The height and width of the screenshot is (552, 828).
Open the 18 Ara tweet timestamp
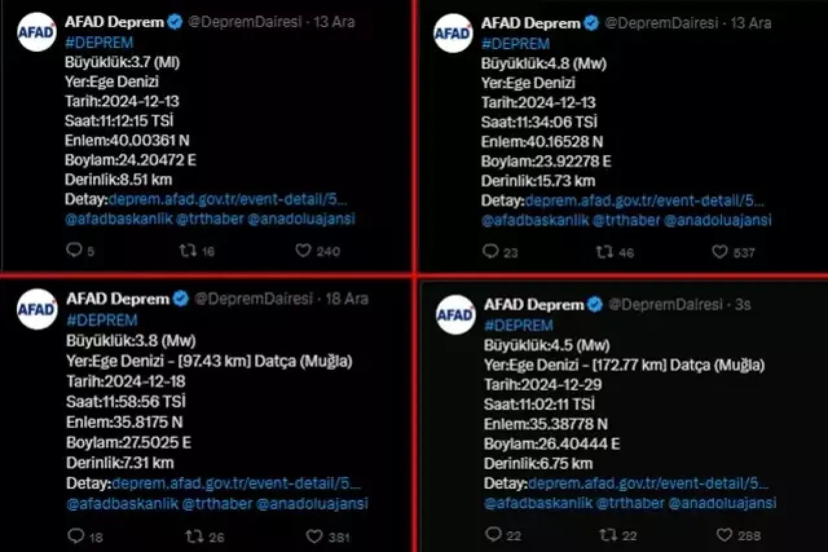pyautogui.click(x=347, y=298)
